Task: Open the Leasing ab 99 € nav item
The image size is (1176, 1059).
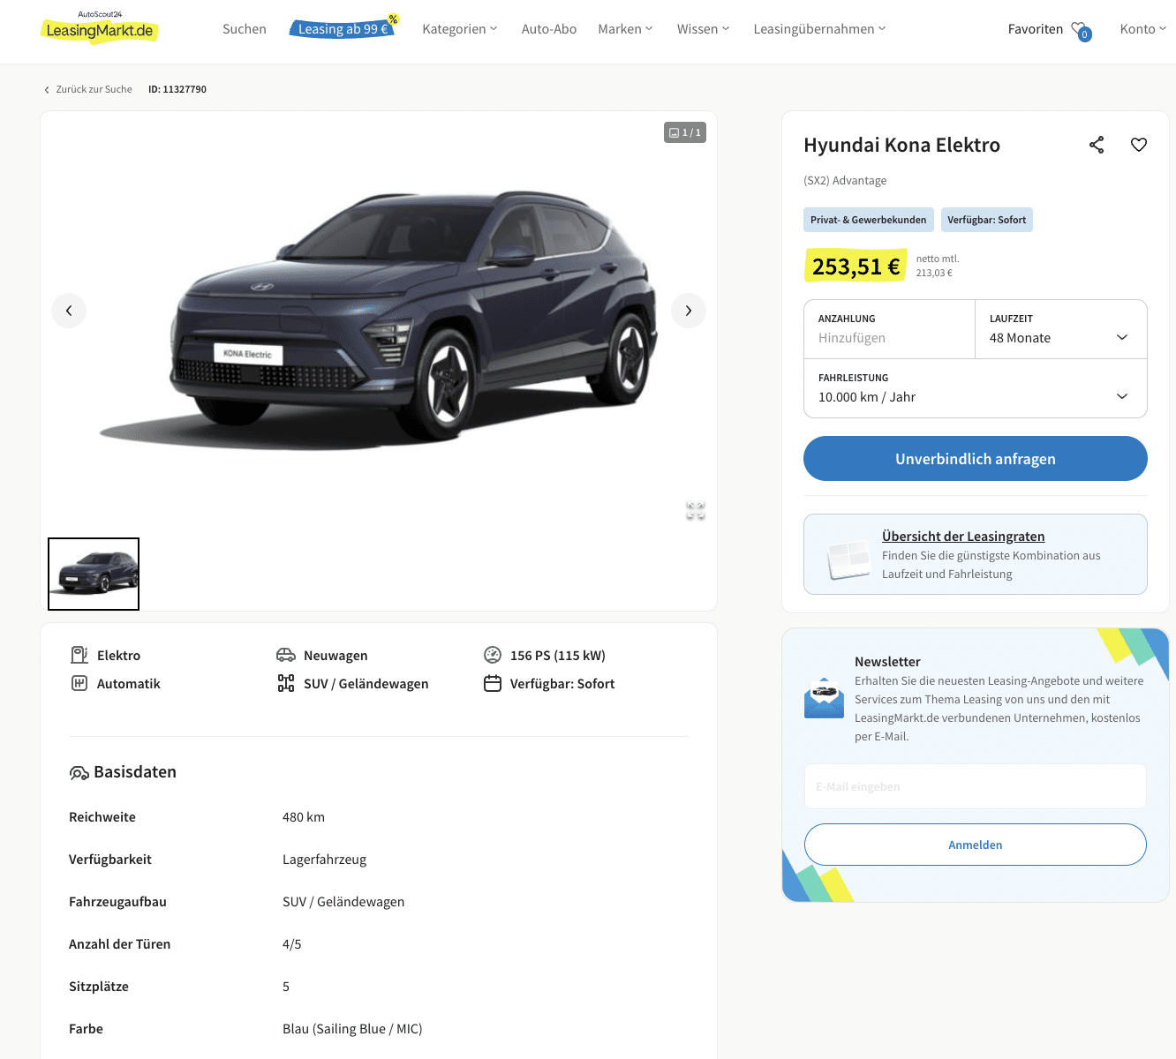Action: pos(343,28)
